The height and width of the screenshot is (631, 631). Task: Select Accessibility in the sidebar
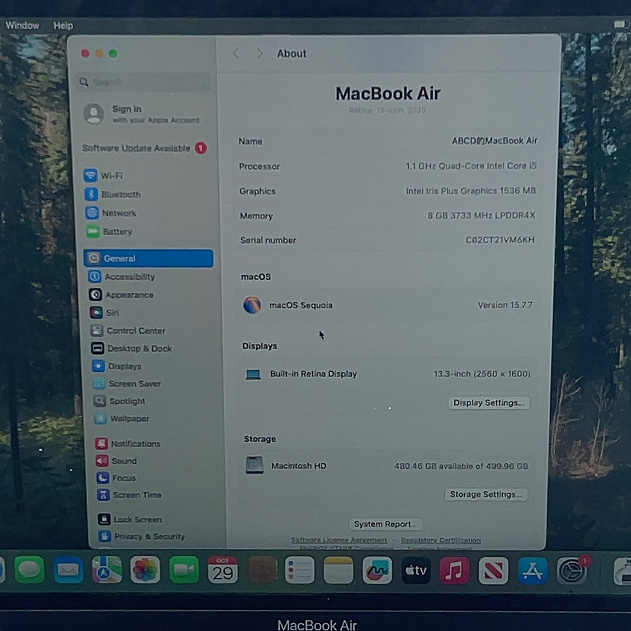click(122, 277)
